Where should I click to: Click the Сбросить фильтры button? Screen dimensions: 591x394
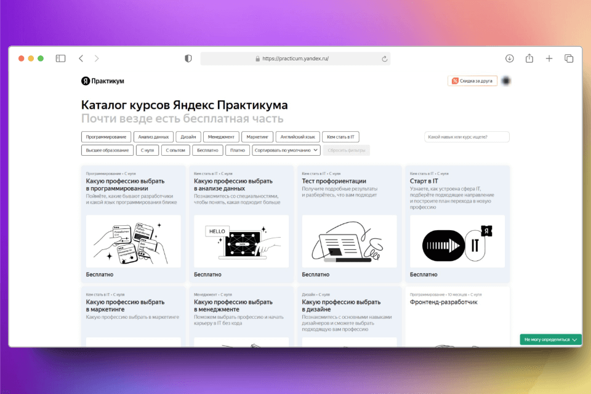(x=347, y=150)
